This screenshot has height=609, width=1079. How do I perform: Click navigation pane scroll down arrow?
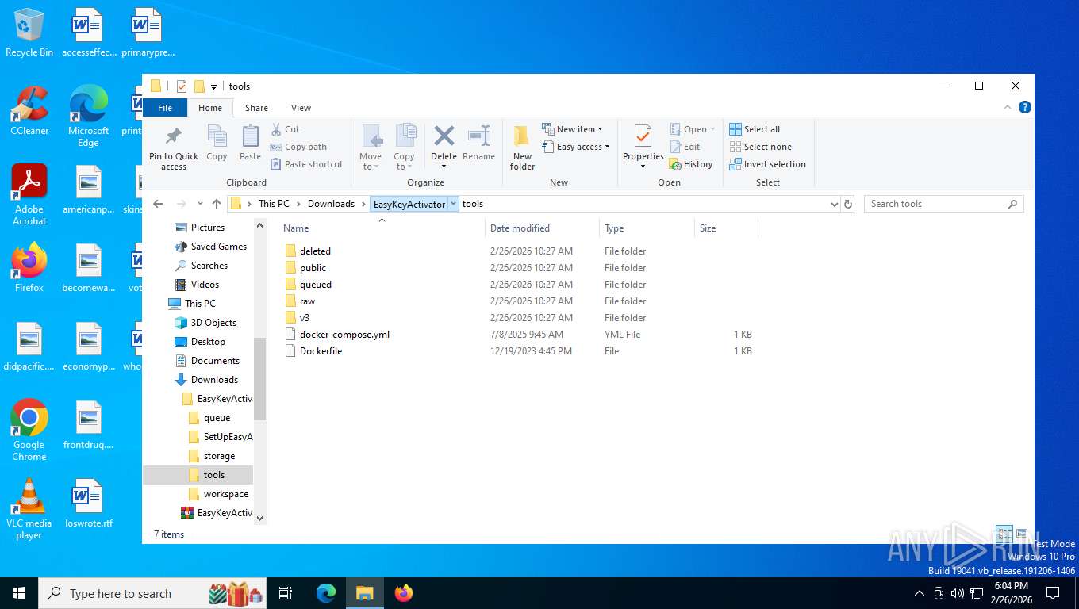tap(259, 518)
